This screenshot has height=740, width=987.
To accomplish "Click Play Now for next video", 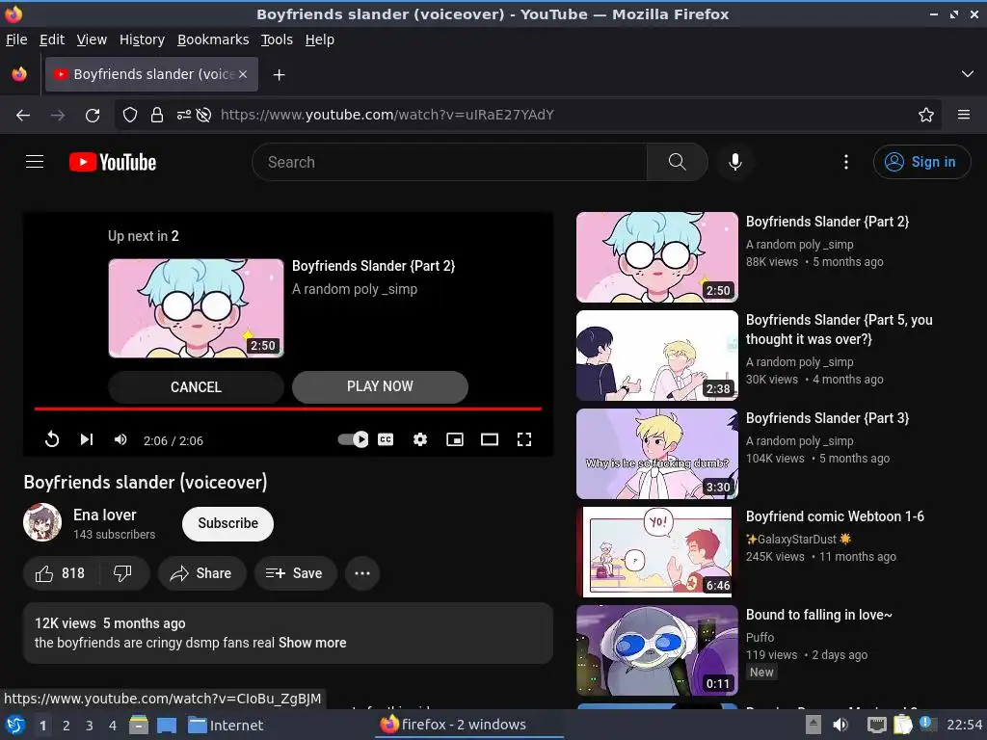I will click(380, 386).
